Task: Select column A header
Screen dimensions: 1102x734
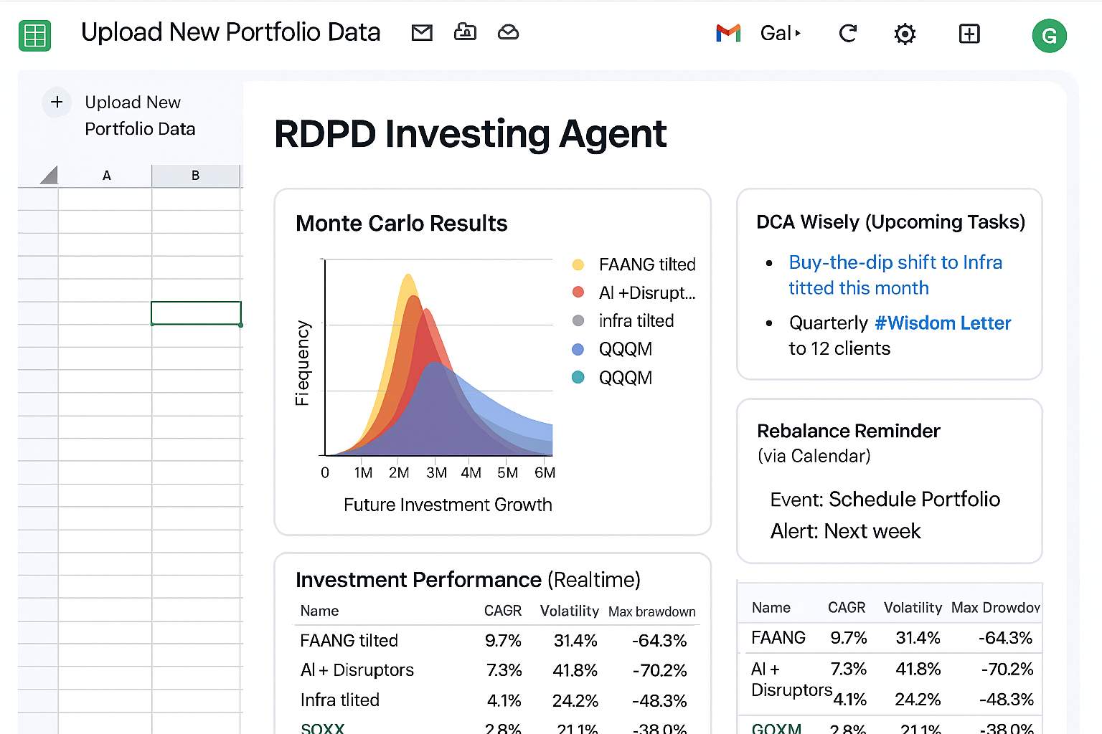Action: (106, 176)
